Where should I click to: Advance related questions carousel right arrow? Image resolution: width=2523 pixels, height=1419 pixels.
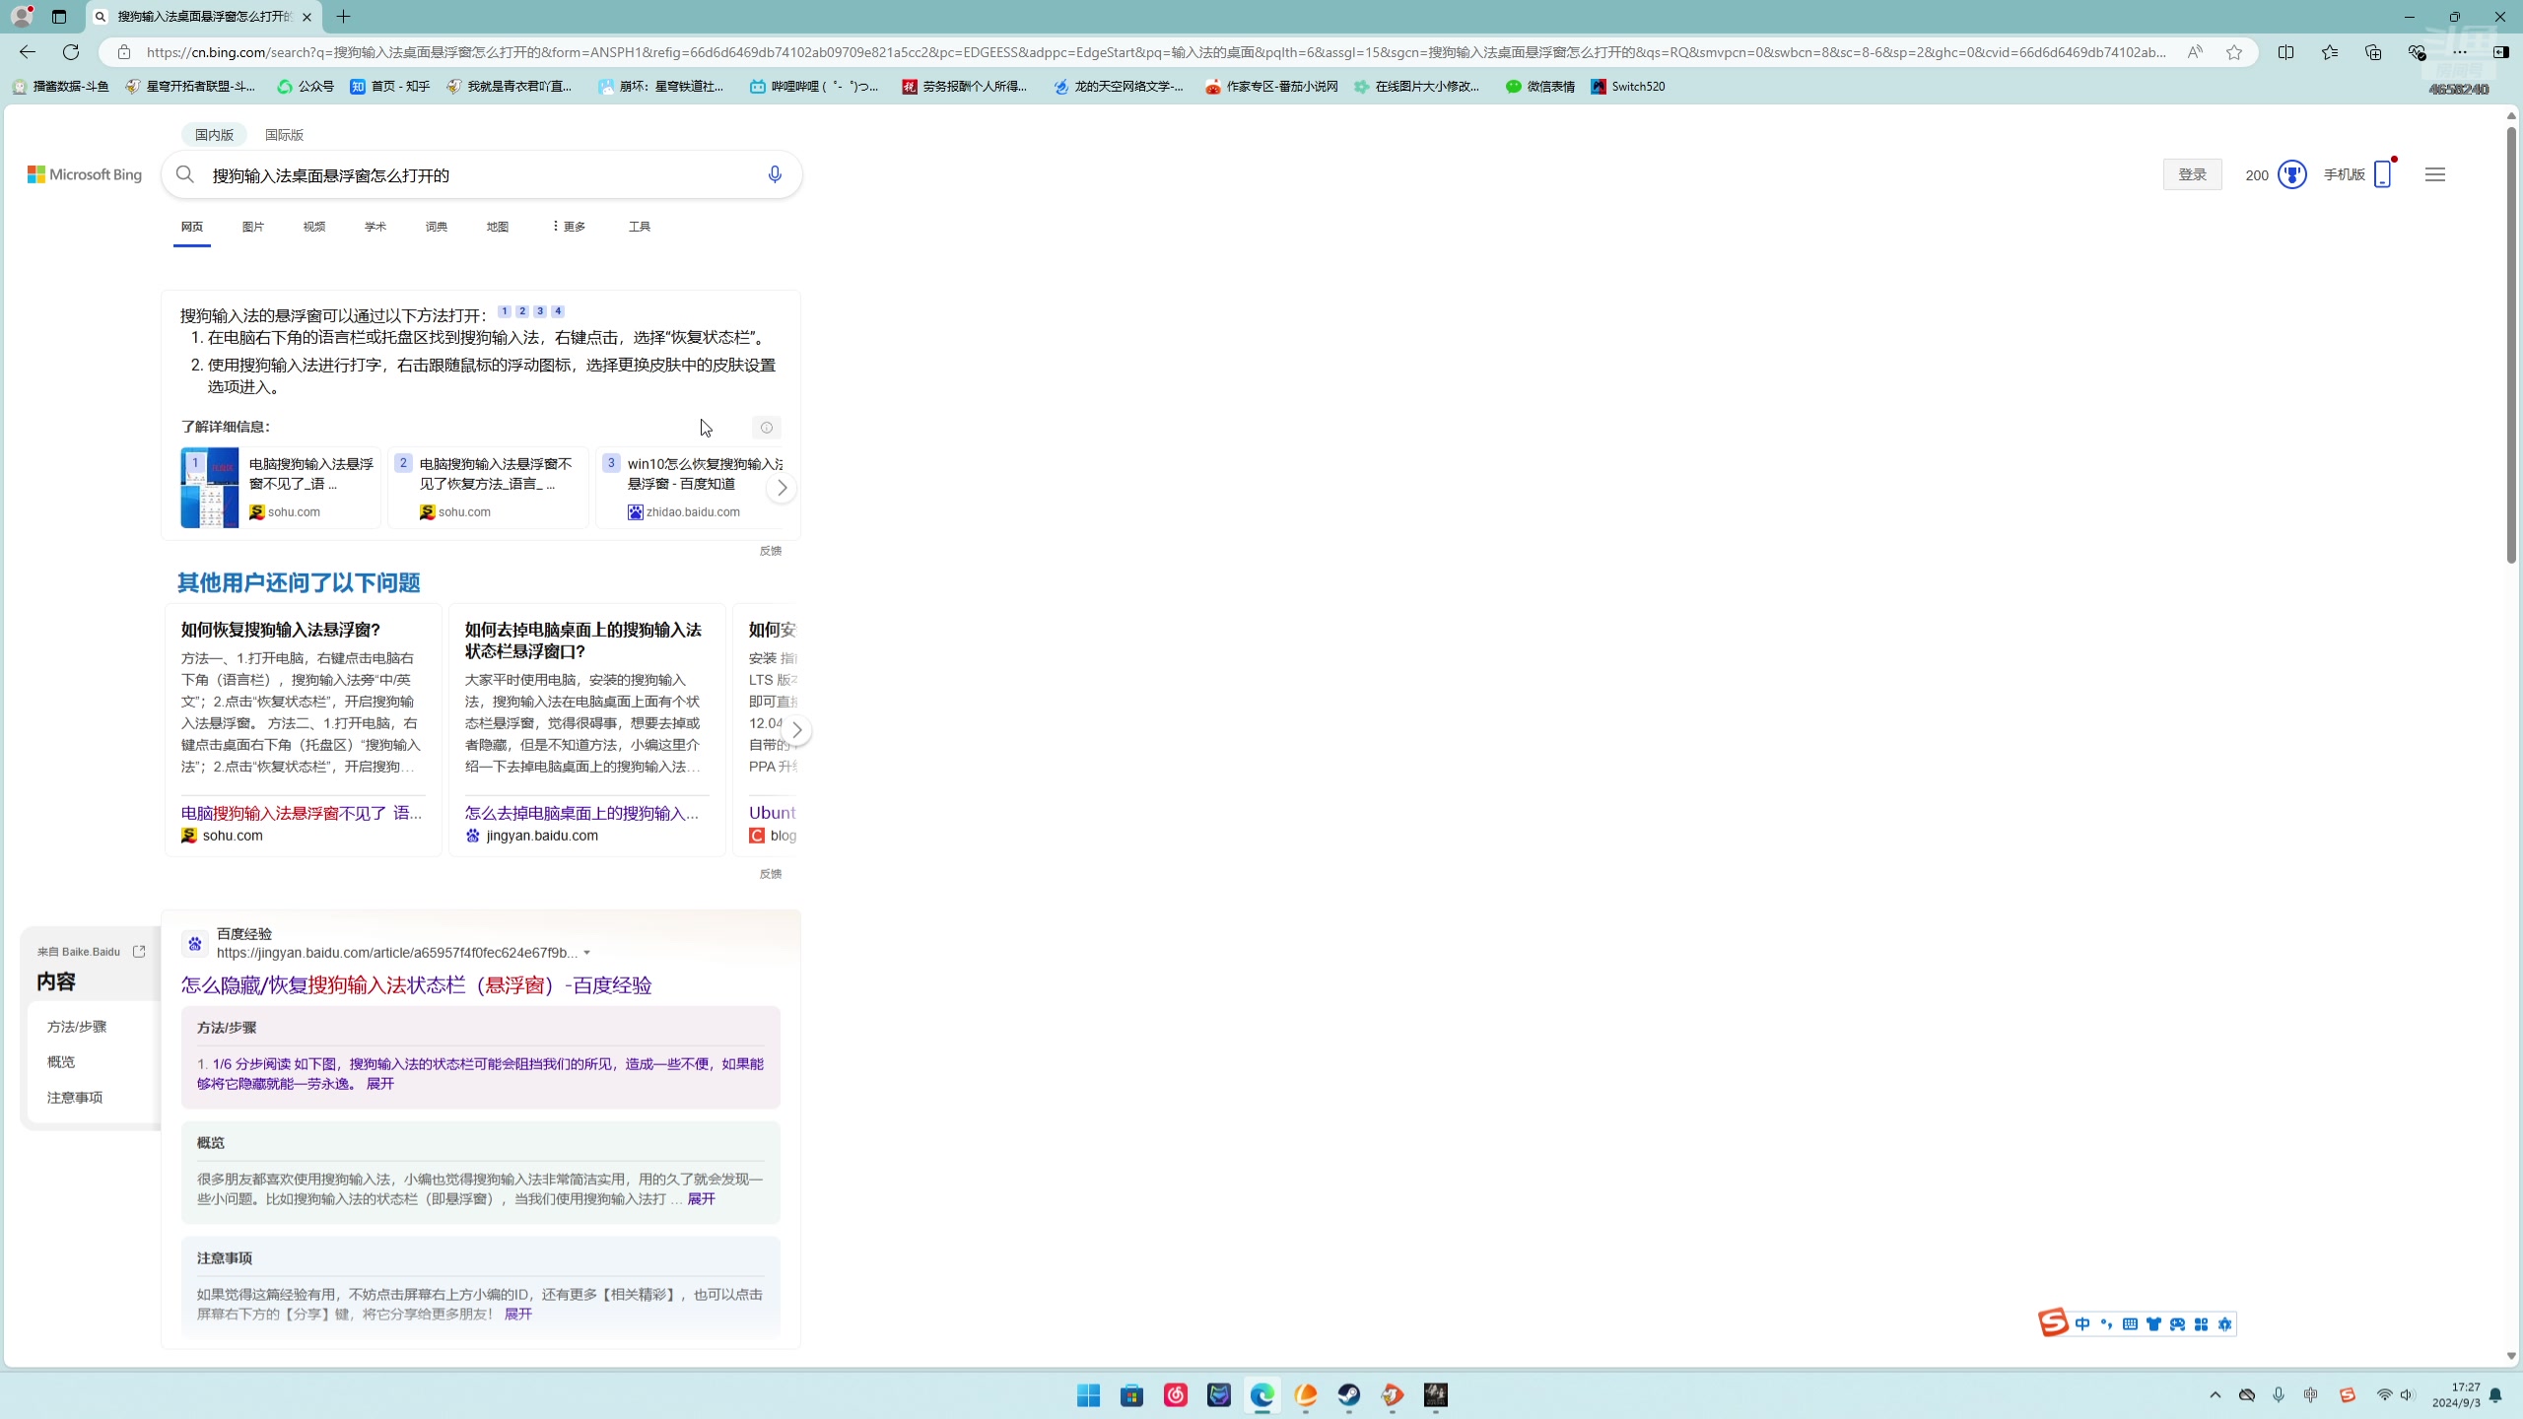(x=796, y=730)
